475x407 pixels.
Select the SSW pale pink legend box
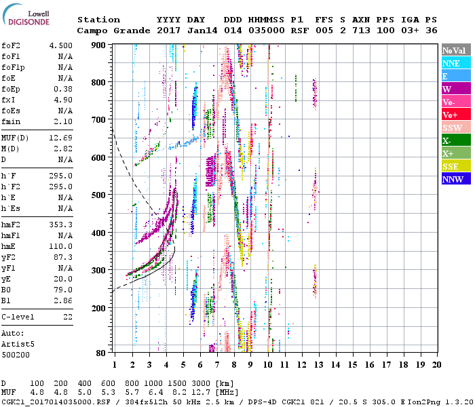[455, 128]
